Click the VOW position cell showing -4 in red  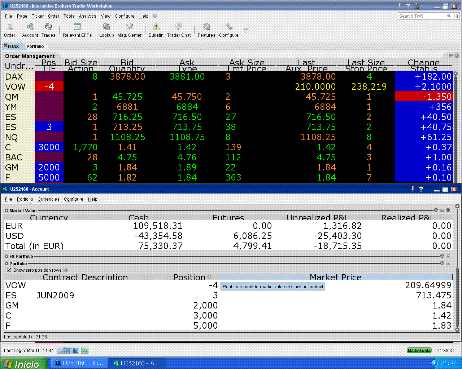(49, 86)
